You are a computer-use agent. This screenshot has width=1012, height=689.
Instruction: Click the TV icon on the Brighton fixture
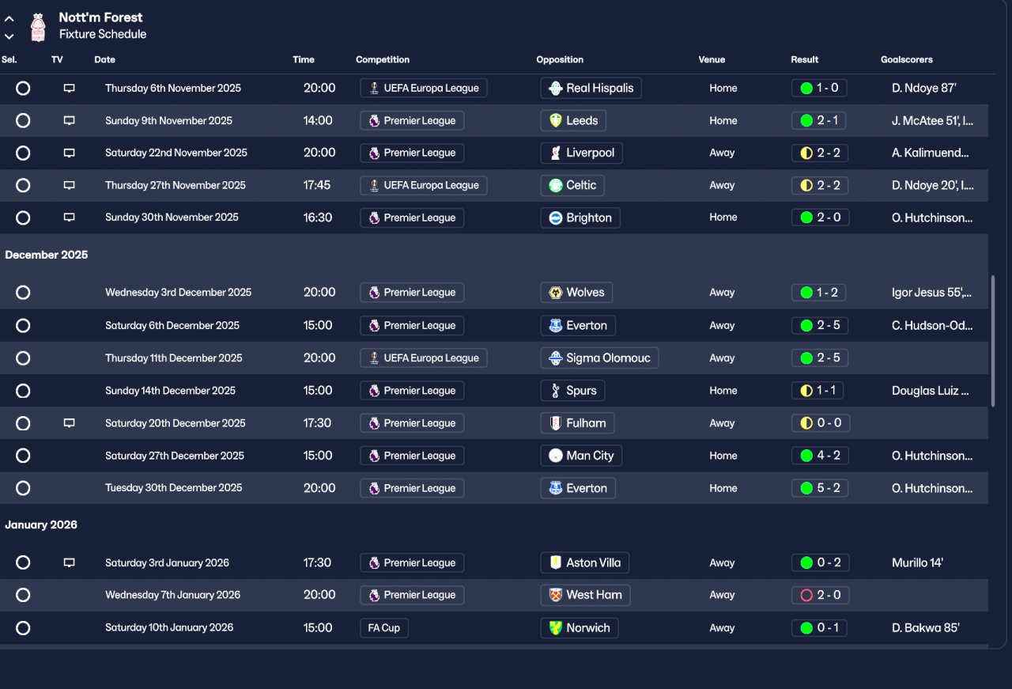pyautogui.click(x=69, y=218)
